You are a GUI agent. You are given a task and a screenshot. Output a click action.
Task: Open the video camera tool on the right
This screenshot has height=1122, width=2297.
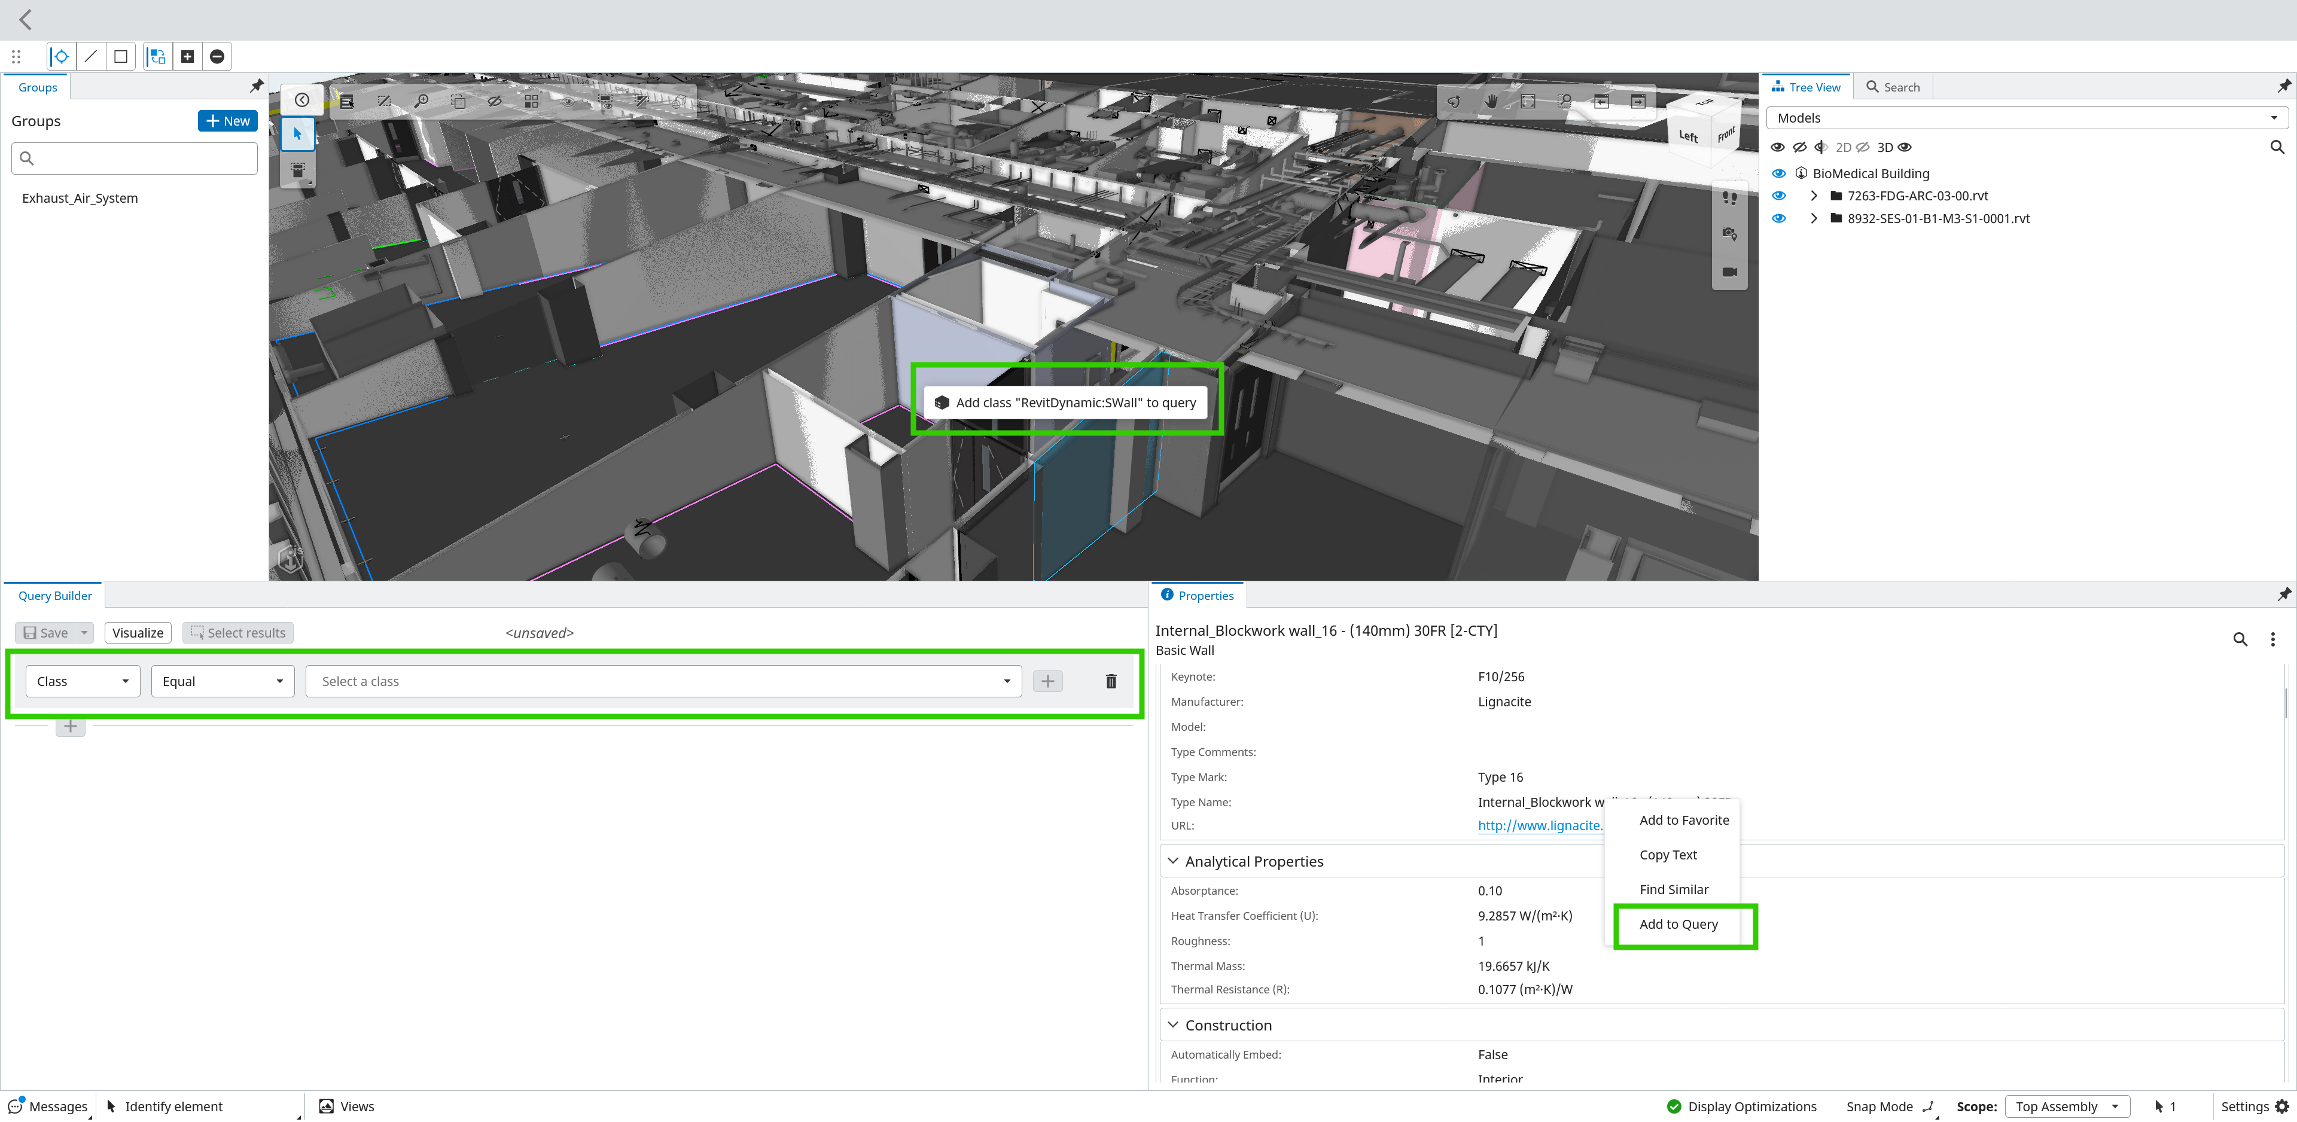click(1730, 273)
